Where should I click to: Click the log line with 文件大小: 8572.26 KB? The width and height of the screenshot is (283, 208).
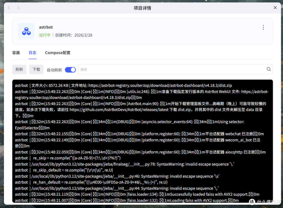click(123, 86)
